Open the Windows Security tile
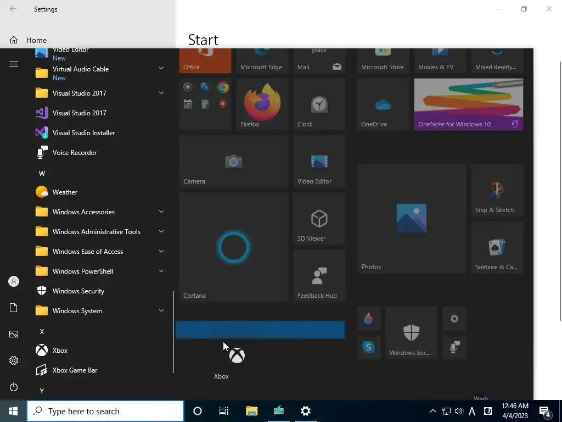The height and width of the screenshot is (422, 562). (411, 332)
